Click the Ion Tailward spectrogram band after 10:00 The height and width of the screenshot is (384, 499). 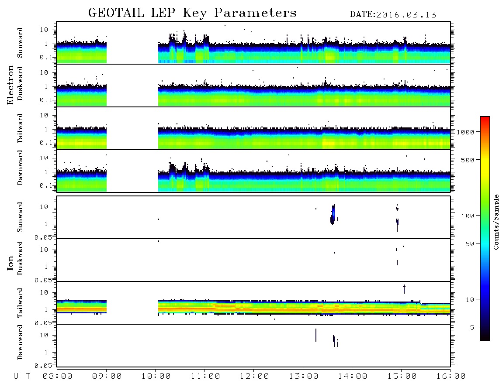pyautogui.click(x=304, y=307)
